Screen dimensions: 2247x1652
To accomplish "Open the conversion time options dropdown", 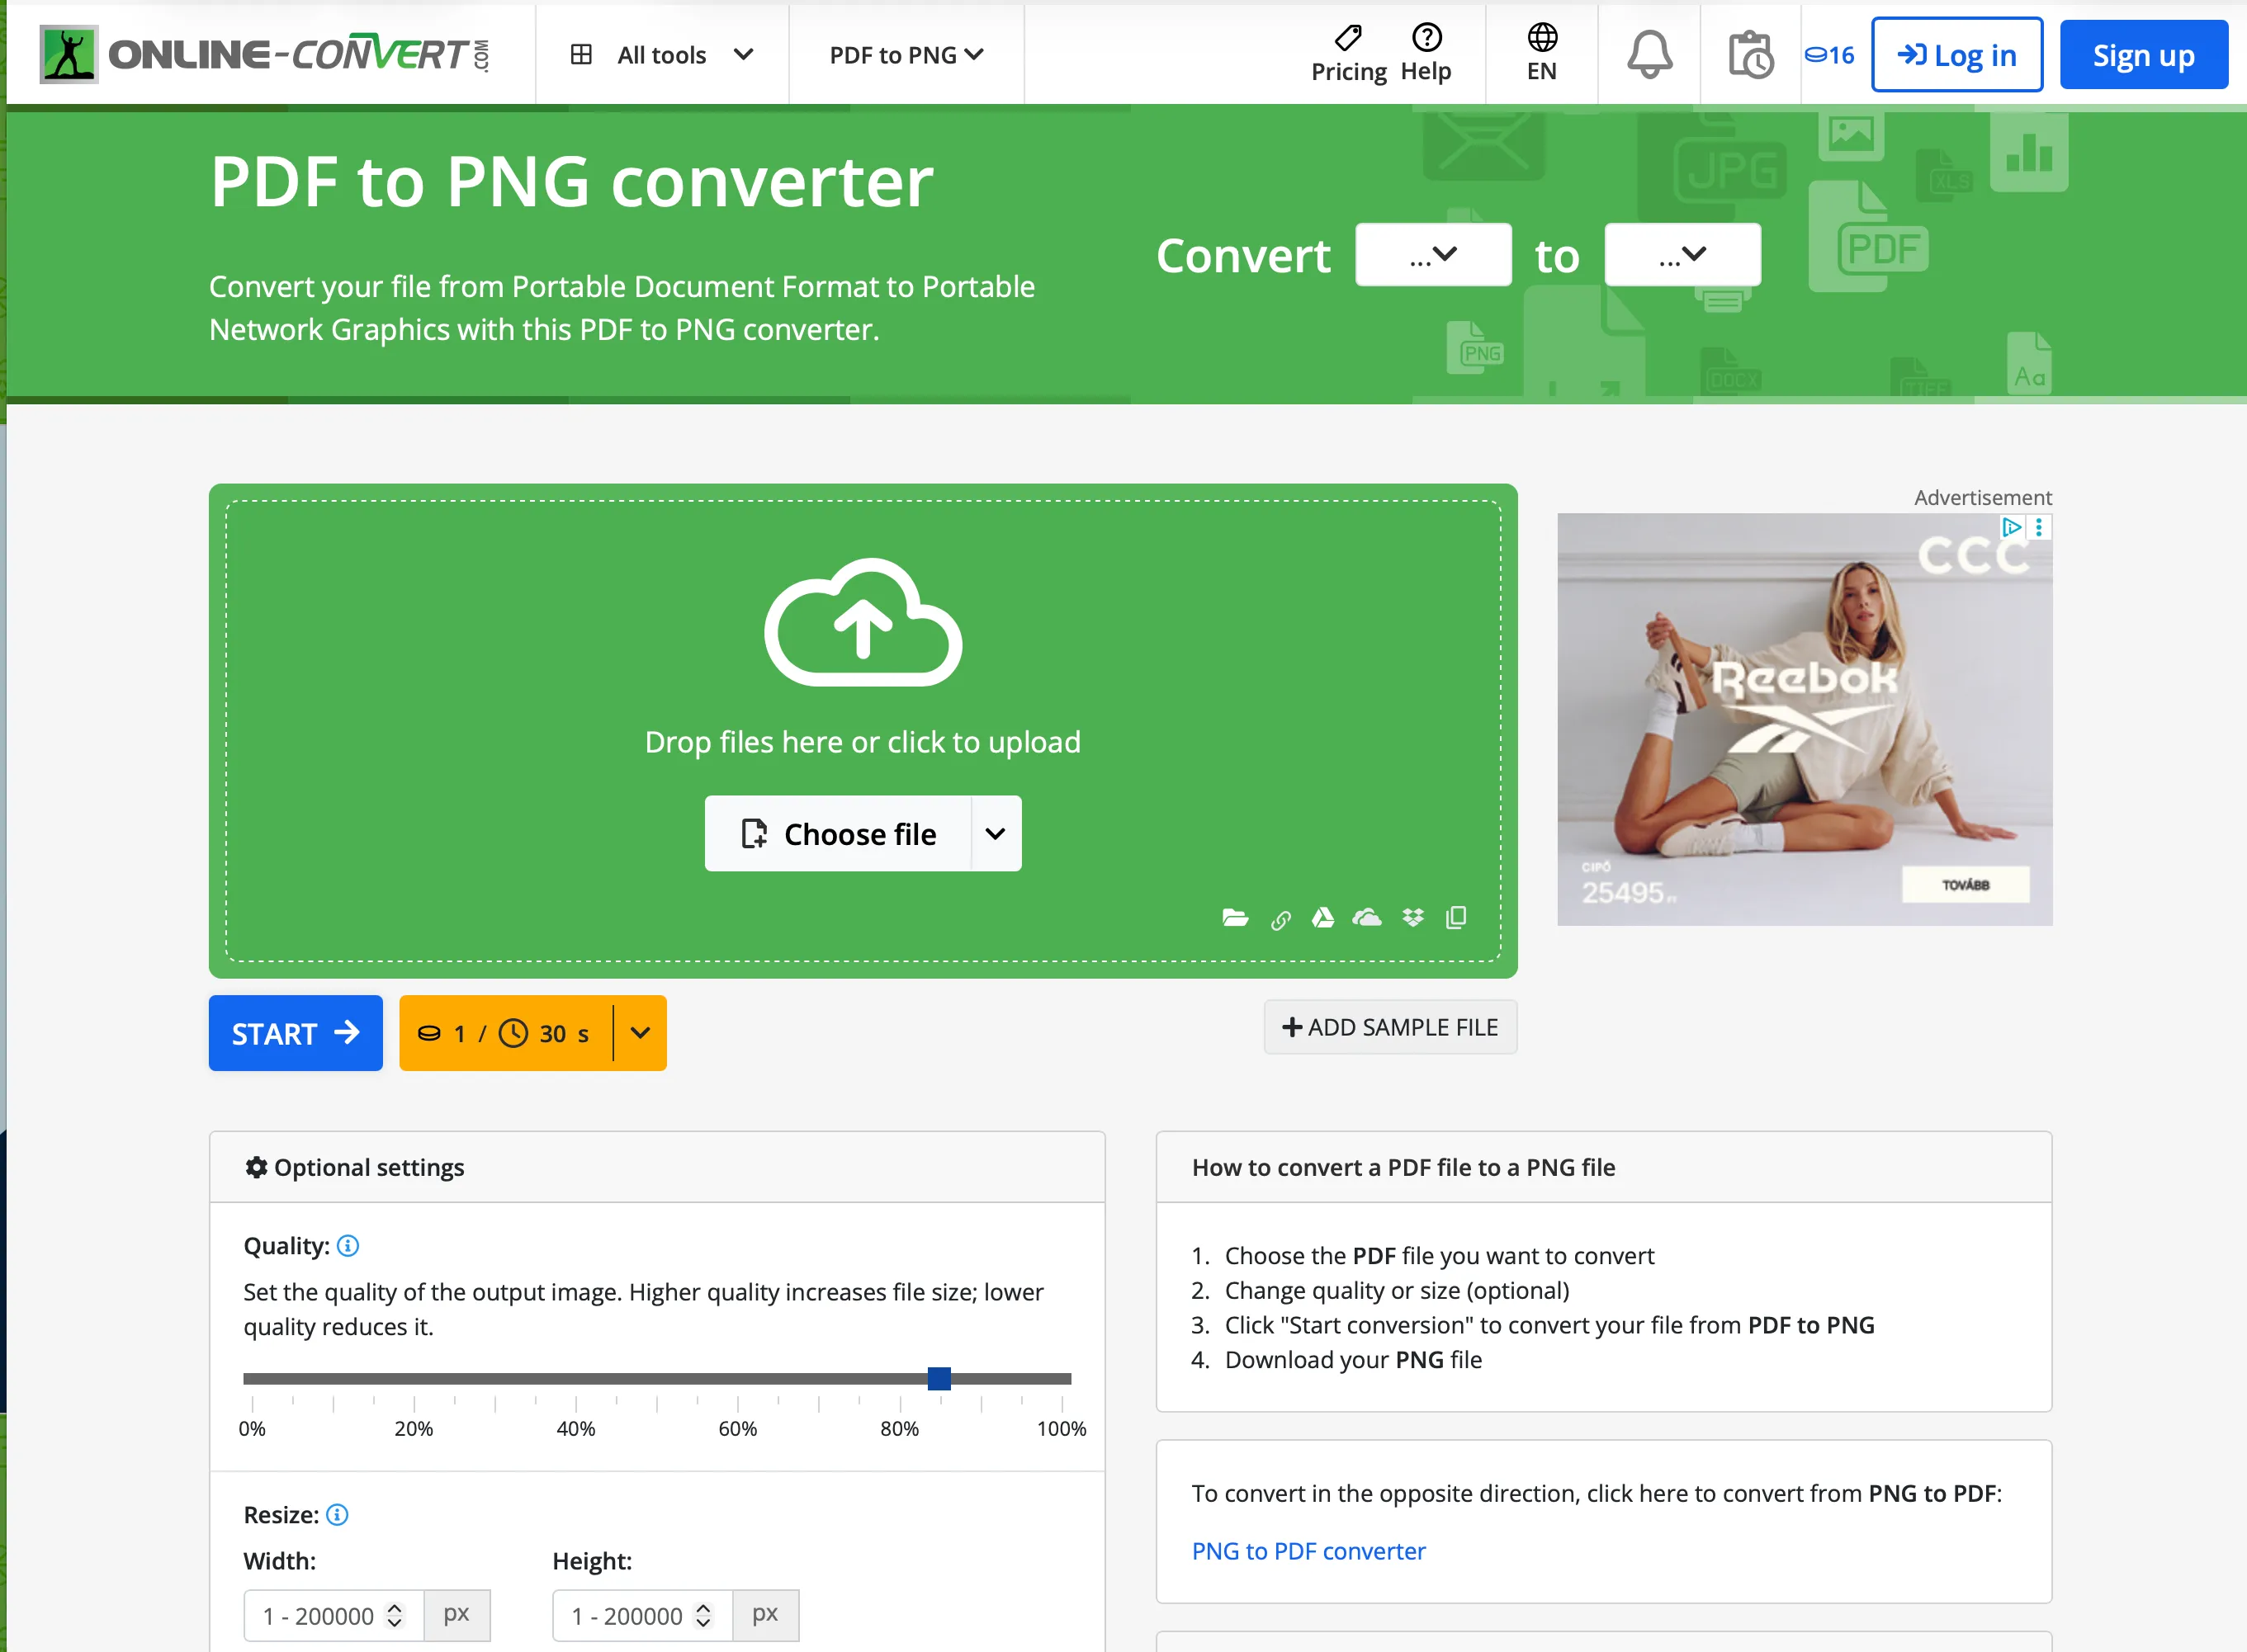I will point(641,1033).
